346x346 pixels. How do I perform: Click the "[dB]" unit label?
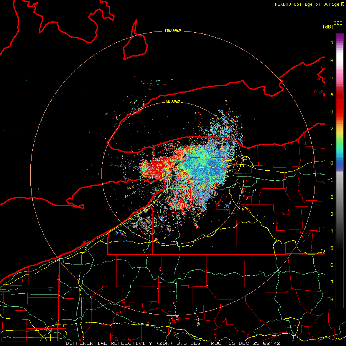point(328,27)
